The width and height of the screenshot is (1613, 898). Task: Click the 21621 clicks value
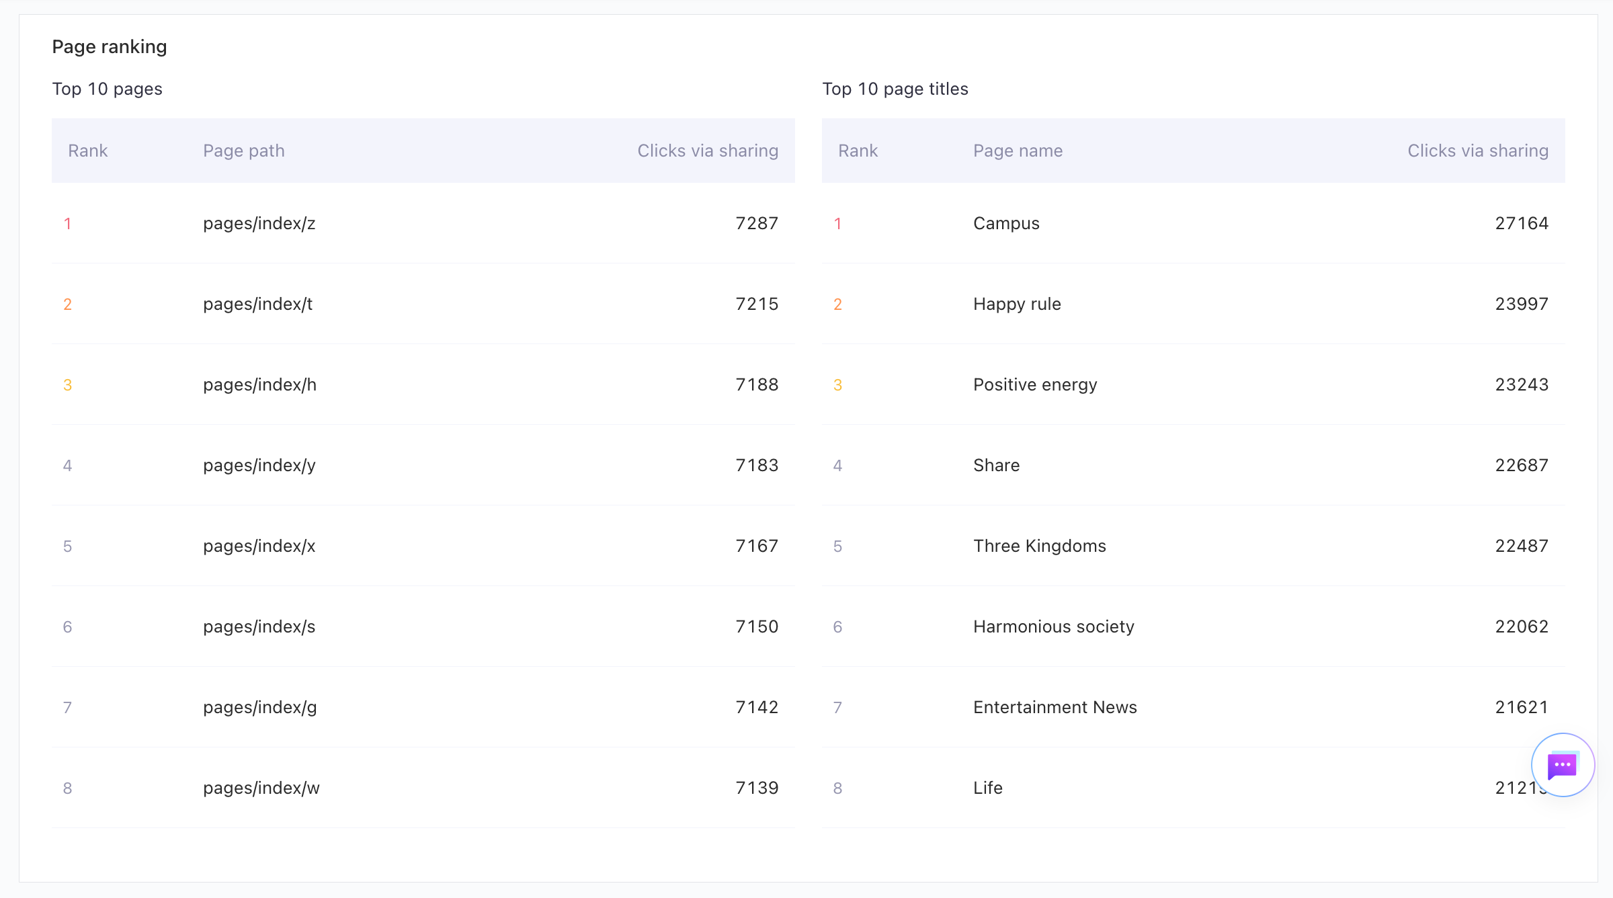point(1522,707)
